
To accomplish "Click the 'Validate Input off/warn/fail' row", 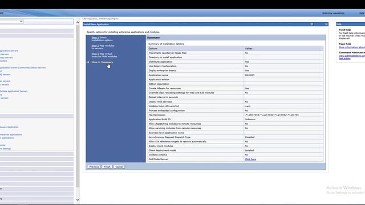I will pyautogui.click(x=236, y=106).
